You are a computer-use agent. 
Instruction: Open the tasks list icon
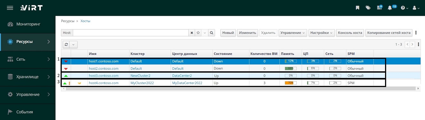379,8
